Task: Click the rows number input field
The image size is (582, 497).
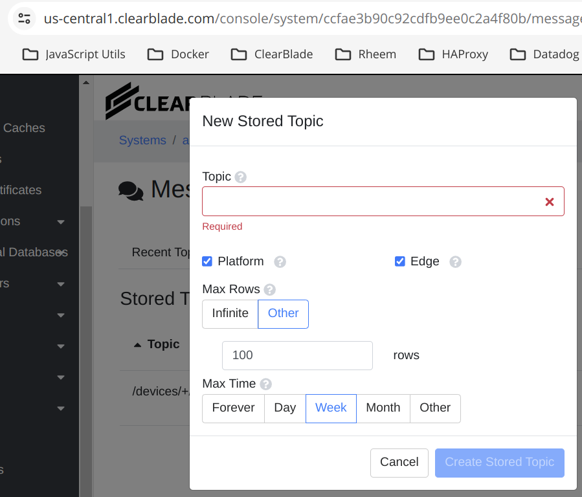Action: (x=297, y=355)
